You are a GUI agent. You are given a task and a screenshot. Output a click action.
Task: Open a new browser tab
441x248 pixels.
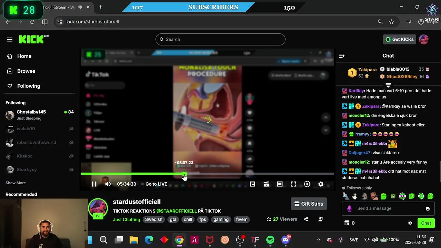coord(101,7)
